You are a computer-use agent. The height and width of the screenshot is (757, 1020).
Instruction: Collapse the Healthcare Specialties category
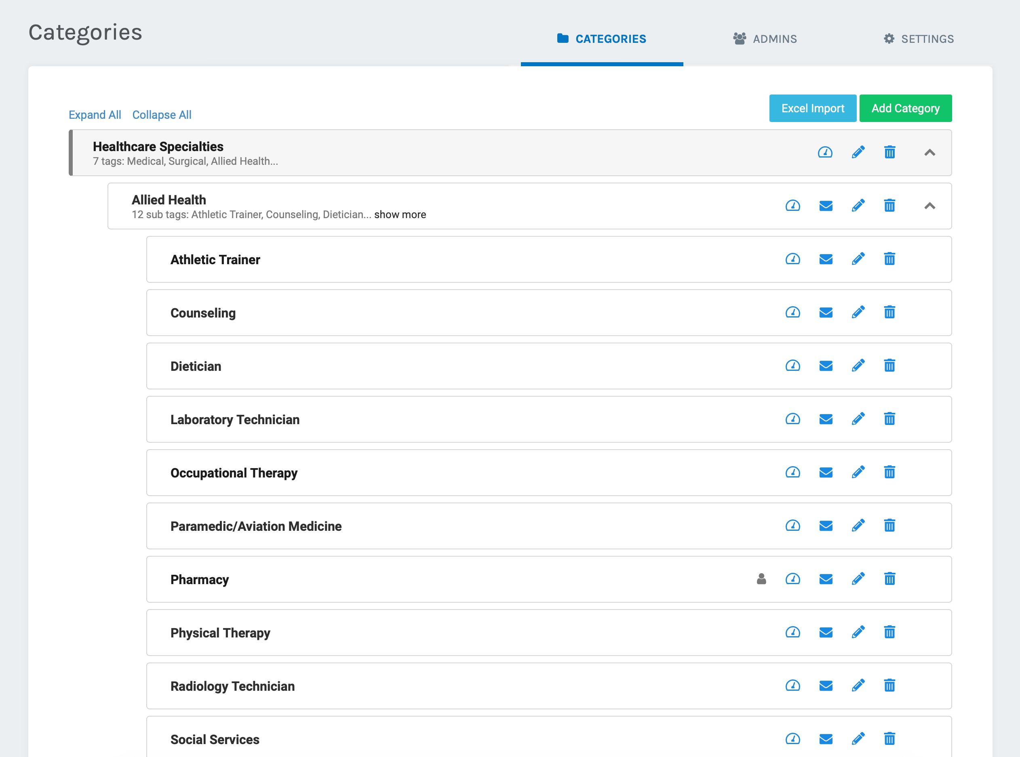[929, 153]
